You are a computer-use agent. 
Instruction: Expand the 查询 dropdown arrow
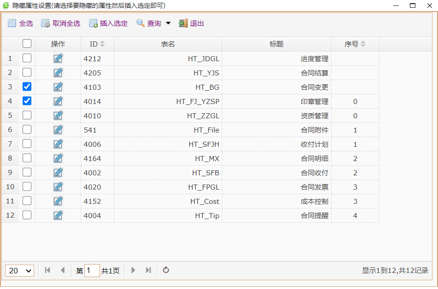(x=168, y=23)
